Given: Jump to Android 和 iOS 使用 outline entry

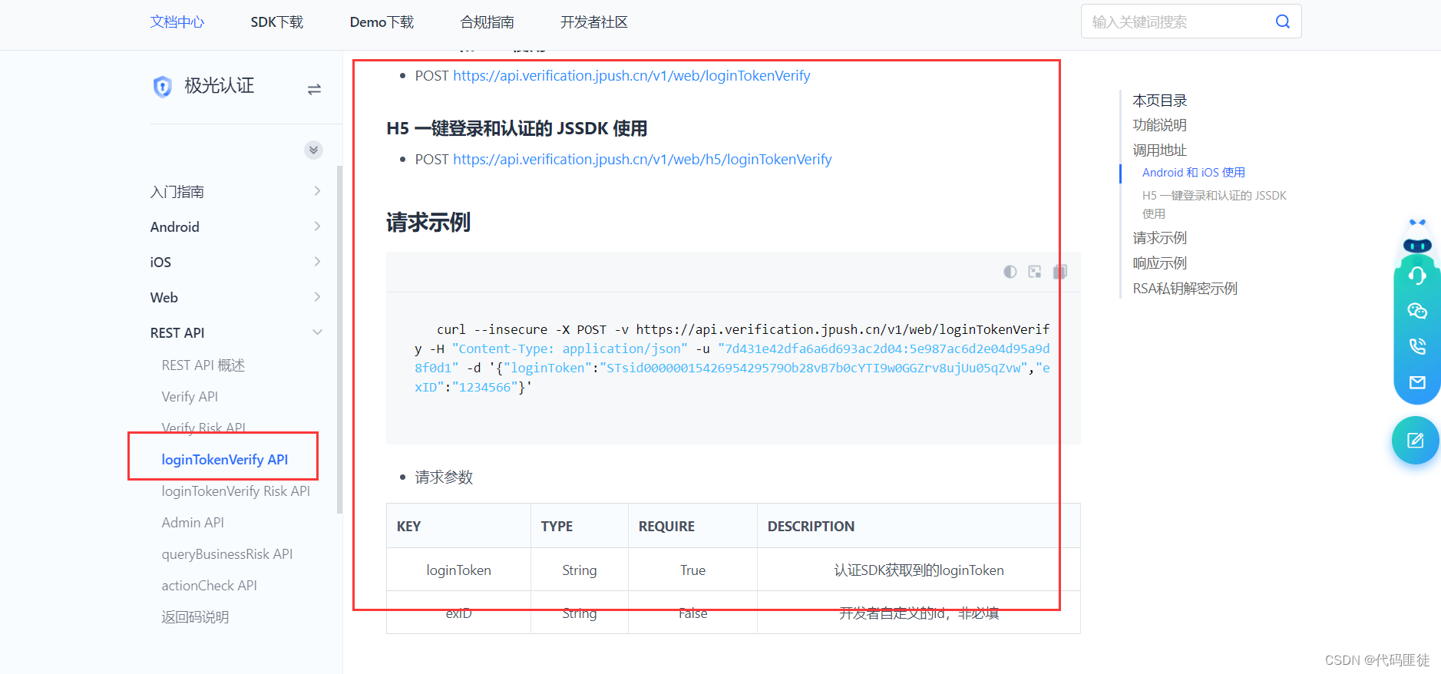Looking at the screenshot, I should click(x=1194, y=173).
